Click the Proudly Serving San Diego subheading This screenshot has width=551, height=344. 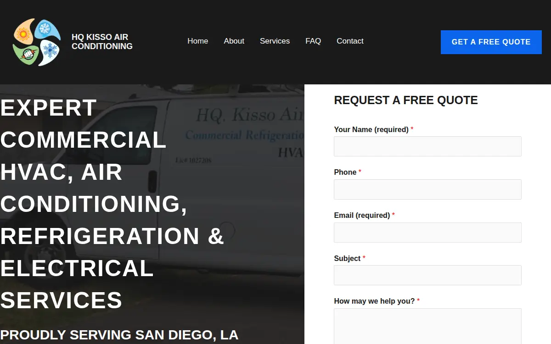[119, 335]
